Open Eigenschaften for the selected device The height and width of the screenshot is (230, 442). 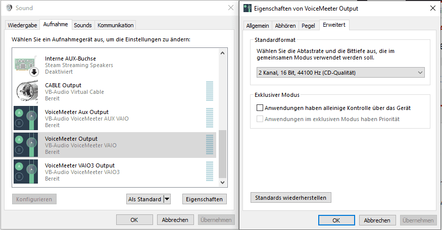click(x=205, y=199)
